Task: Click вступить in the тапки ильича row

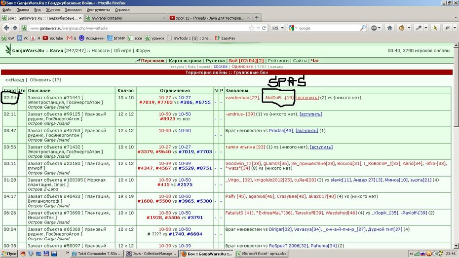Action: pos(321,147)
